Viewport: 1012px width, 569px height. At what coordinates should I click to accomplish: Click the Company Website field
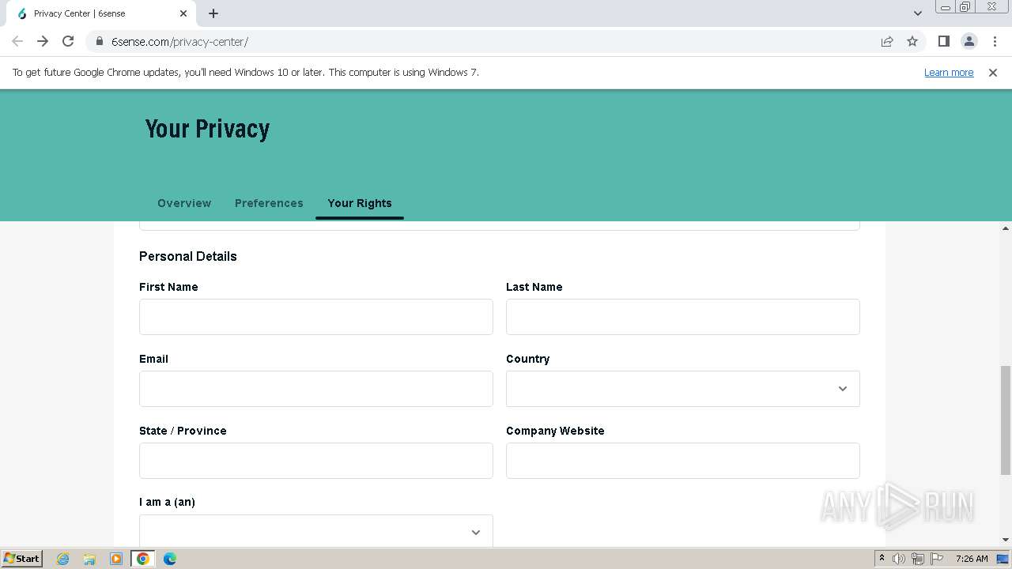683,461
